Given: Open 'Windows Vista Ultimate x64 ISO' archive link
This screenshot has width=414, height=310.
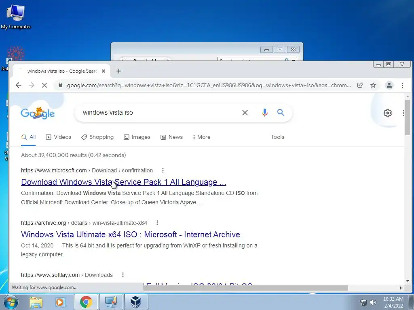Looking at the screenshot, I should click(x=131, y=235).
